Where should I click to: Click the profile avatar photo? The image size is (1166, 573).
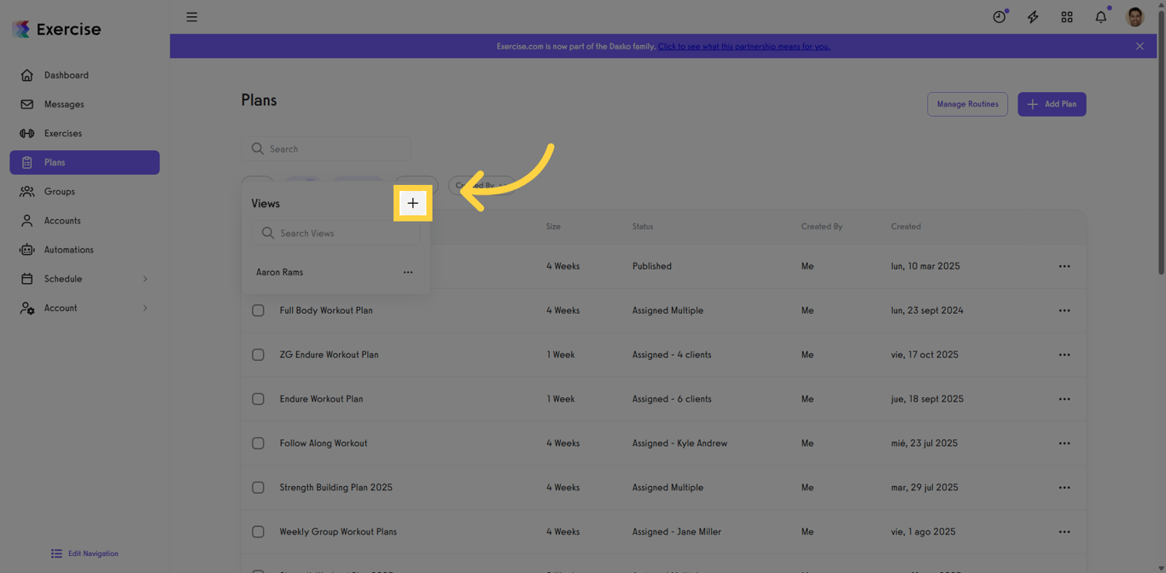pos(1134,16)
